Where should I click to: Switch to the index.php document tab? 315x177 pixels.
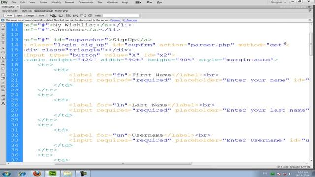click(8, 7)
